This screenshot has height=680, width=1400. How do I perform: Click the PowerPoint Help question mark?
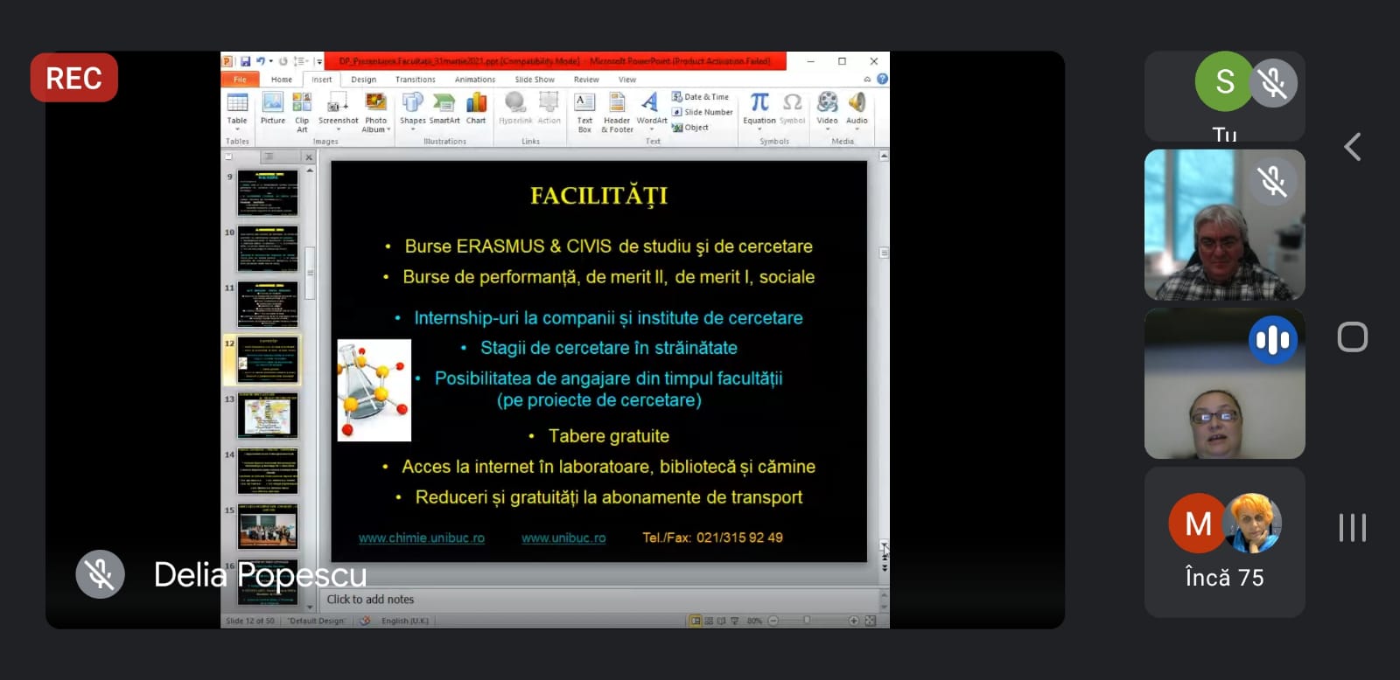pos(882,79)
